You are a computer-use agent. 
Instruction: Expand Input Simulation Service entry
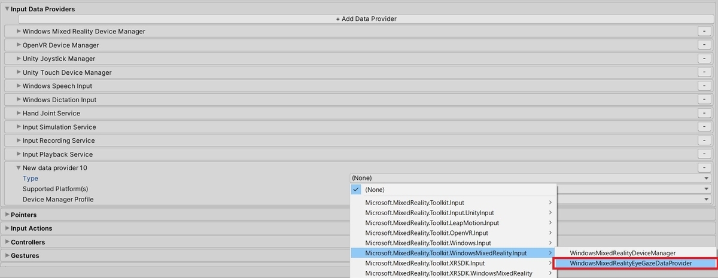click(19, 127)
